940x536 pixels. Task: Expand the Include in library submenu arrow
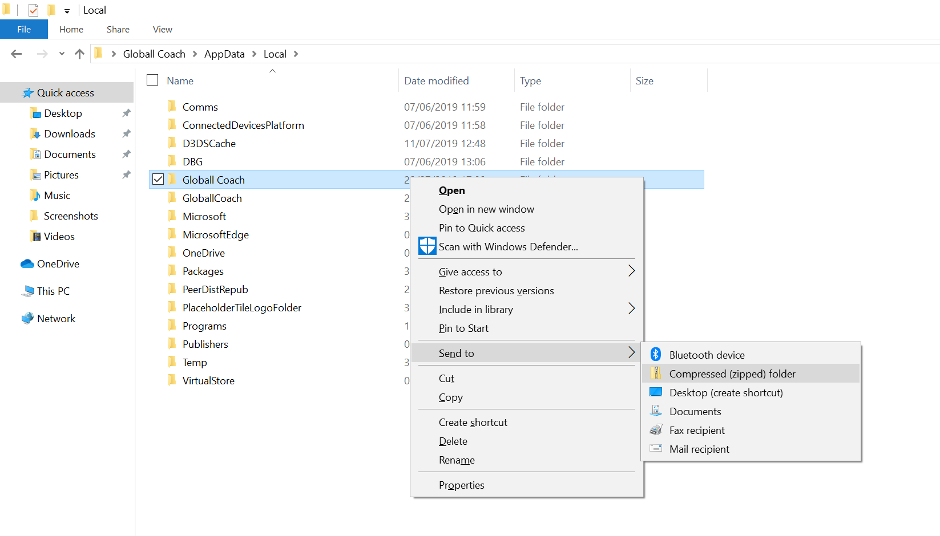click(631, 308)
